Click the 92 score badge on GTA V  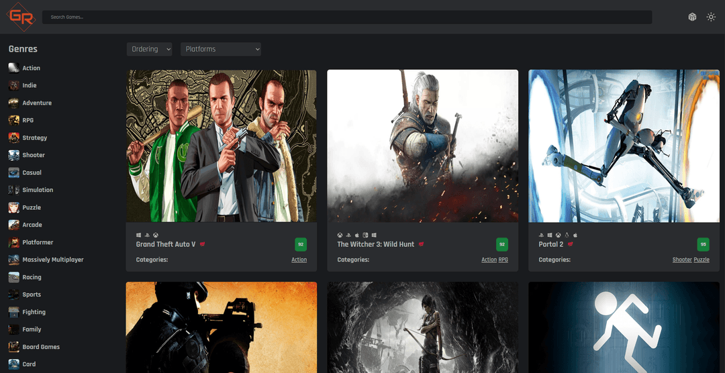[301, 244]
